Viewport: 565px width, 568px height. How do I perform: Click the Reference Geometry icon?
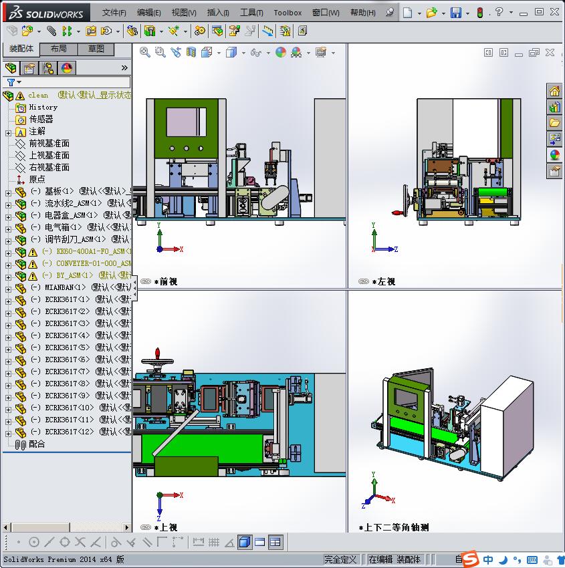coord(175,31)
